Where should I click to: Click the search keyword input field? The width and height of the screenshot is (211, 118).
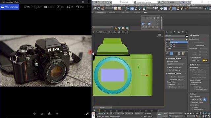[x=146, y=2]
